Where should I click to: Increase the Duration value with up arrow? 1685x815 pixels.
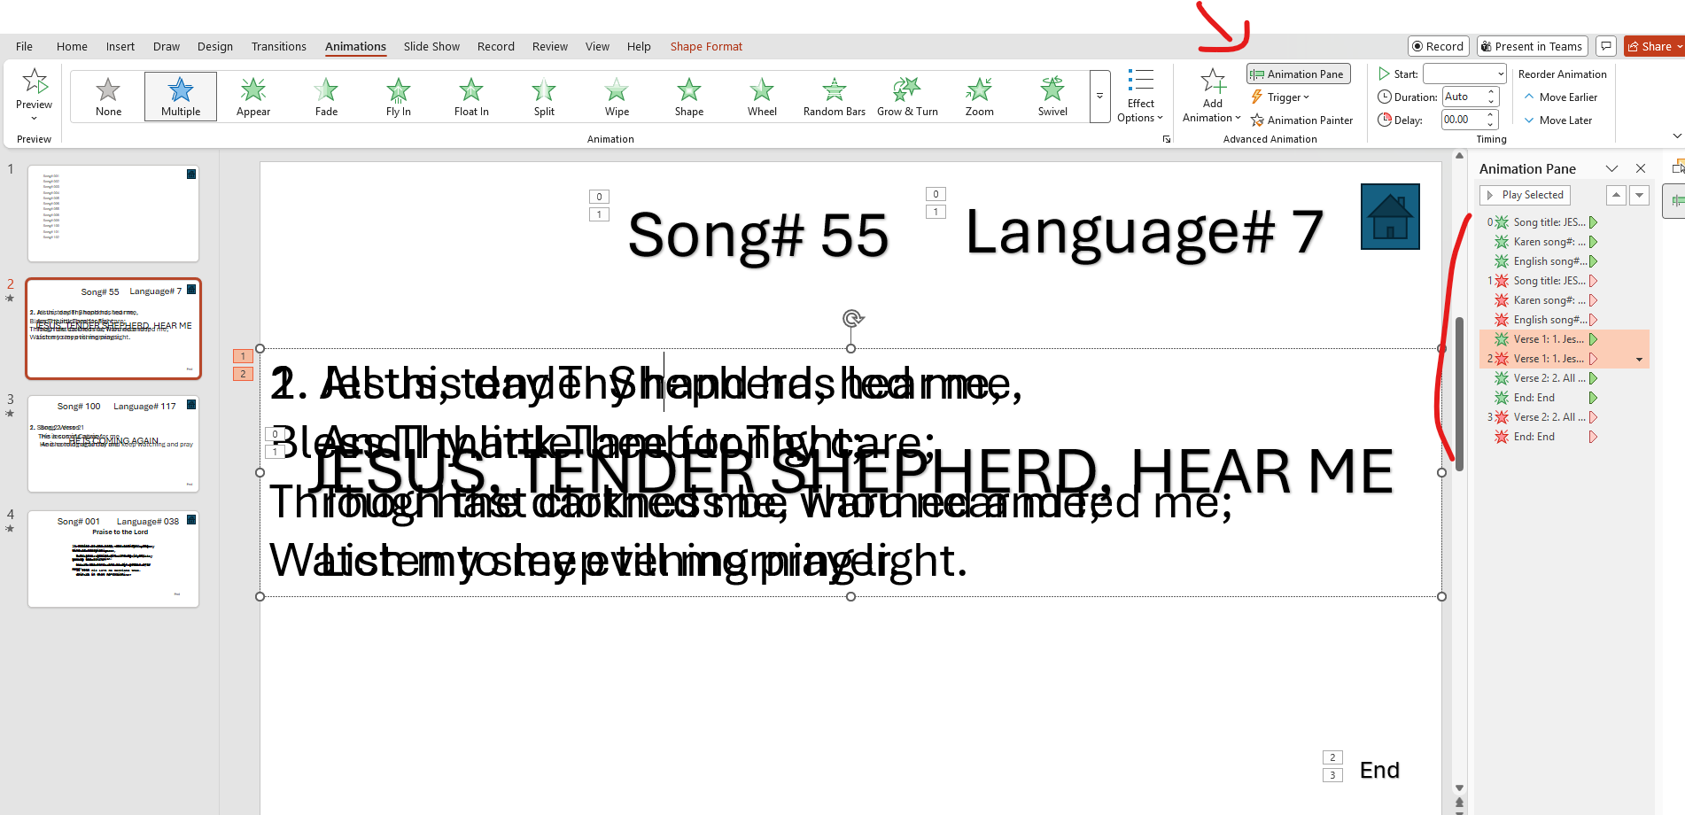coord(1491,92)
